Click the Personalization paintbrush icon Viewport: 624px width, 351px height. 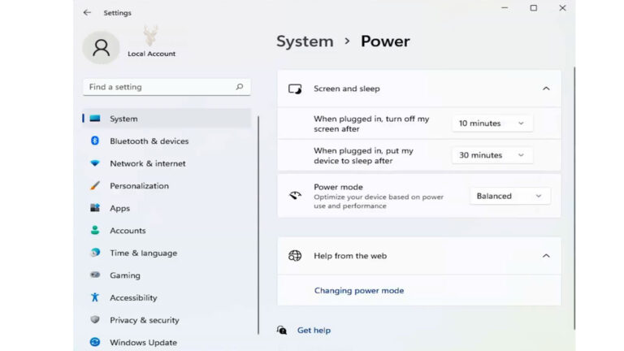pyautogui.click(x=95, y=185)
